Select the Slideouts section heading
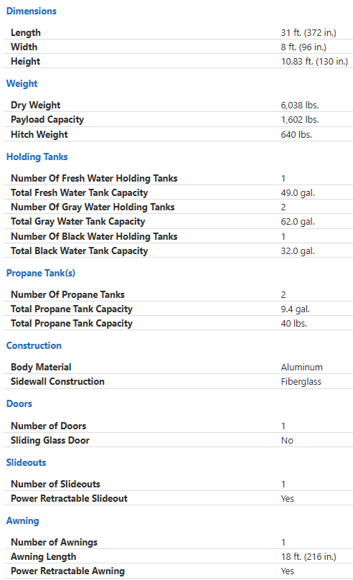 click(x=27, y=462)
